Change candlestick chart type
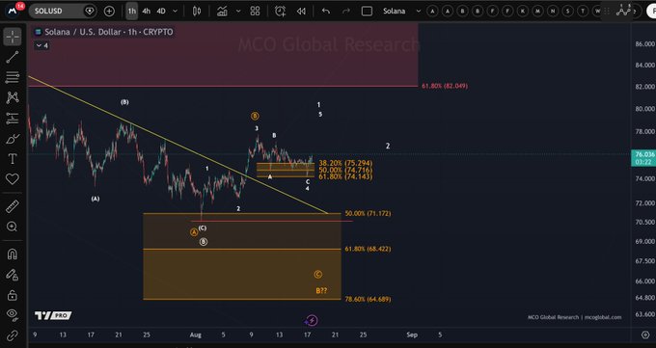The image size is (656, 348). tap(197, 12)
